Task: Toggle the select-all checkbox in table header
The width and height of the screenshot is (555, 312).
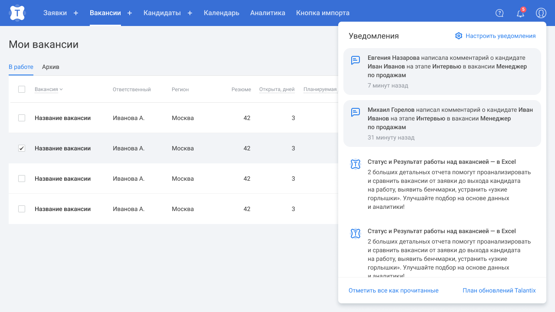Action: click(22, 89)
